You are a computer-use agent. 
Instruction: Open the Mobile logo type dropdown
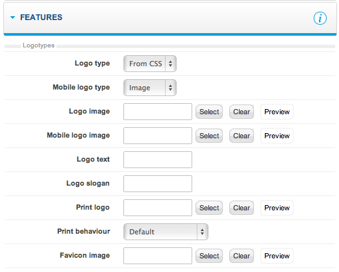150,88
